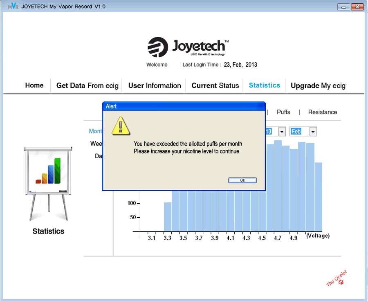Click the Alert dialog title bar
This screenshot has height=301, width=368.
tap(184, 106)
